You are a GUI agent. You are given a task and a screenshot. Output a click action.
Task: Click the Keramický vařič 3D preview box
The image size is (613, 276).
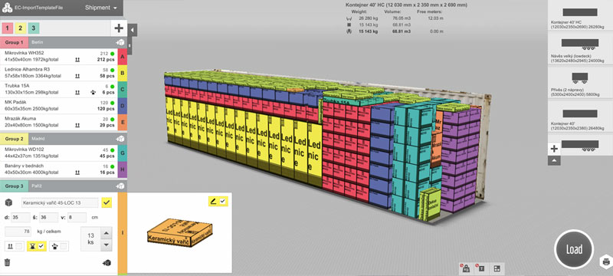click(180, 233)
